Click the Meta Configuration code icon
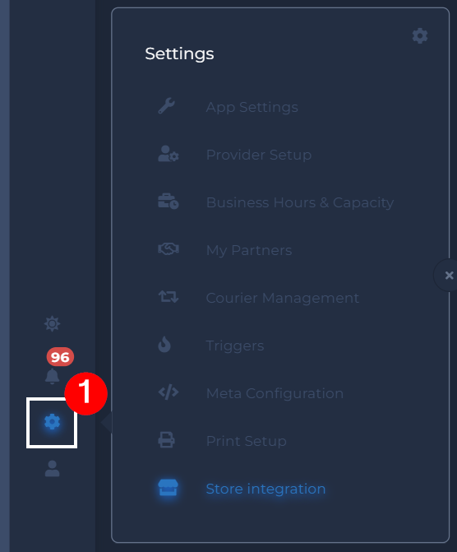This screenshot has width=457, height=552. coord(168,392)
